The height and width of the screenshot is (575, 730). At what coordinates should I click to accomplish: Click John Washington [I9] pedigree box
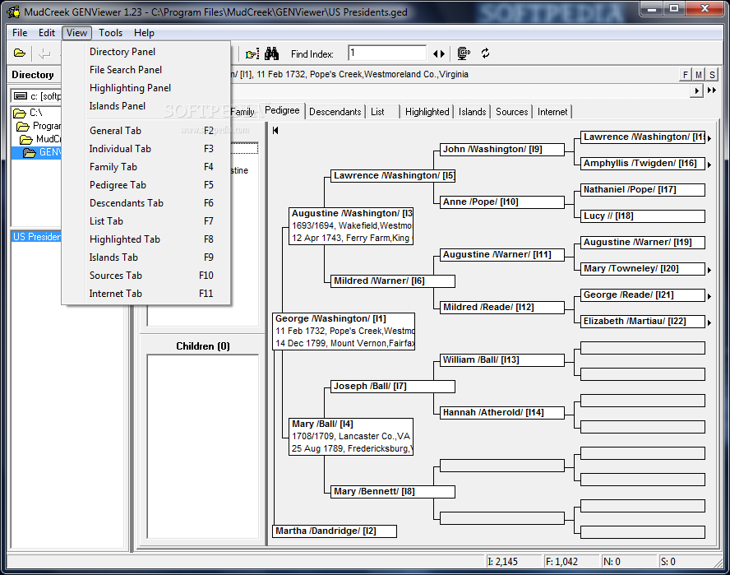coord(502,150)
